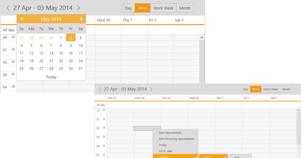Click Sun 27 column header in bottom scheduler
The width and height of the screenshot is (301, 158).
pyautogui.click(x=120, y=98)
